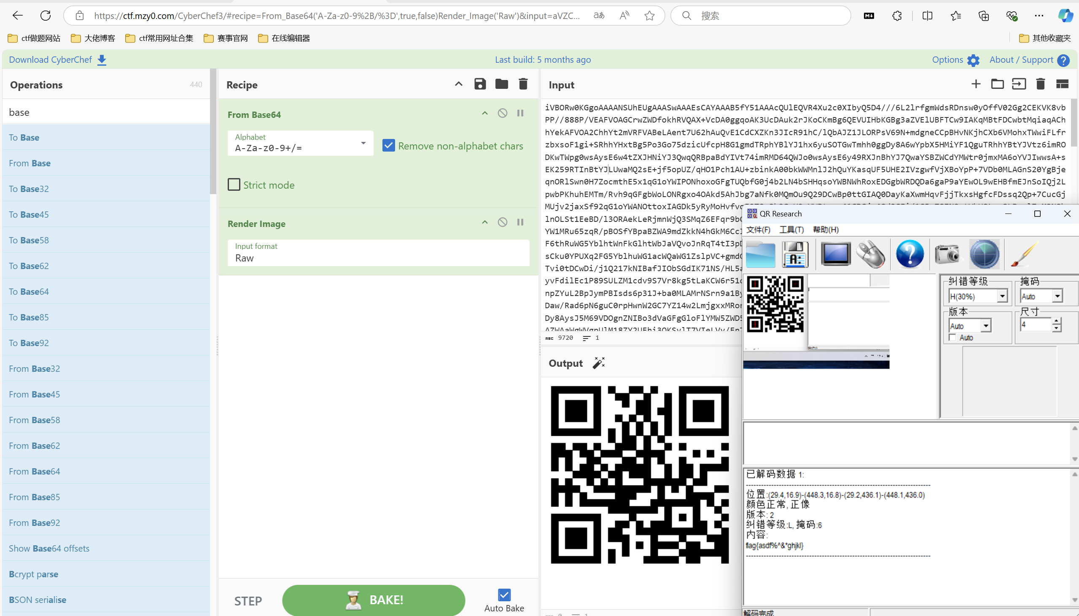This screenshot has width=1079, height=616.
Task: Click browser refresh icon
Action: (46, 16)
